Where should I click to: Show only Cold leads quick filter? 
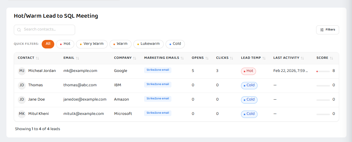[x=175, y=44]
